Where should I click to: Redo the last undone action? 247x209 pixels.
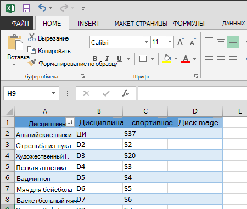(x=64, y=8)
